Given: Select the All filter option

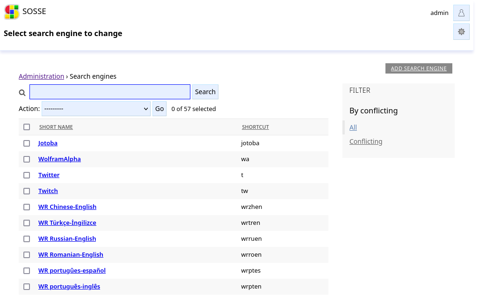Looking at the screenshot, I should click(353, 127).
